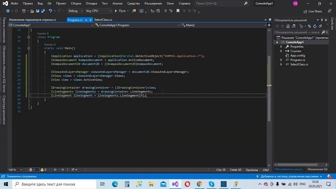Open the Правка menu
This screenshot has width=336, height=189.
point(28,4)
